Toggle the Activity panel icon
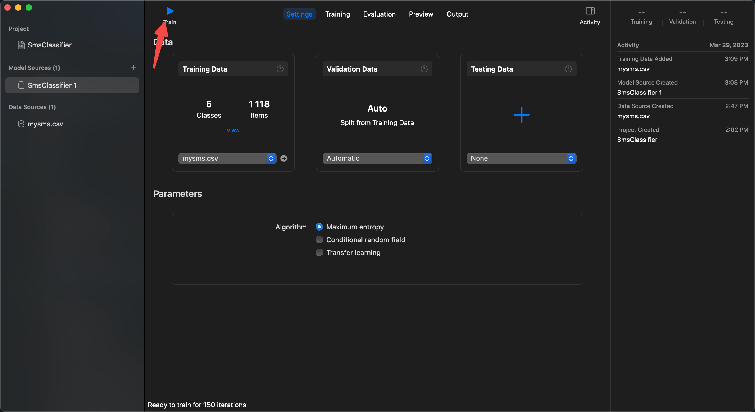The height and width of the screenshot is (412, 755). click(590, 11)
